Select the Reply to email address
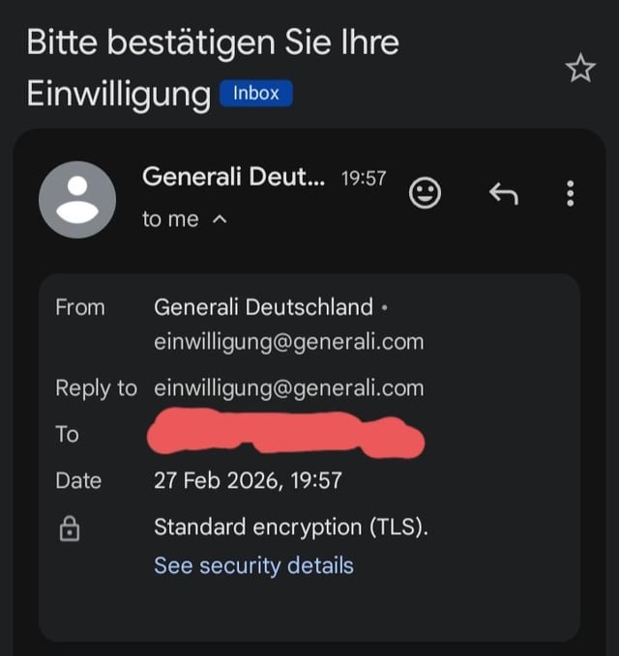 (x=288, y=388)
